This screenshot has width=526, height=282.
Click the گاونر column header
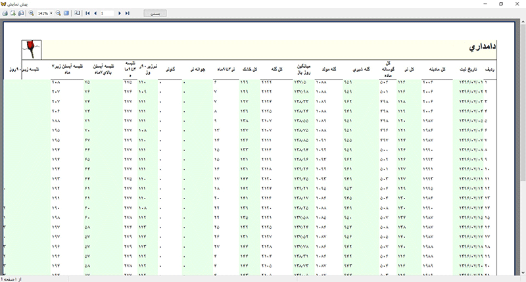[x=170, y=70]
